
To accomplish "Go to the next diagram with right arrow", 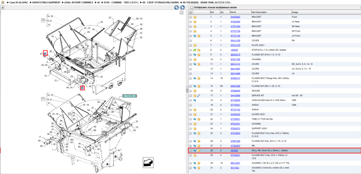I will (182, 8).
